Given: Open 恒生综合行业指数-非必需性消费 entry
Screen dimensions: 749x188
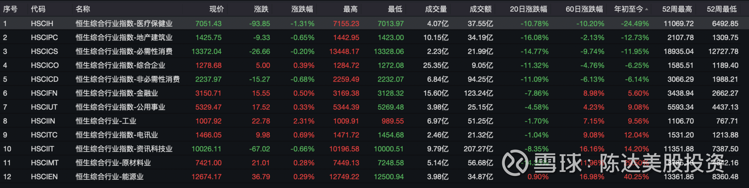Looking at the screenshot, I should click(128, 79).
